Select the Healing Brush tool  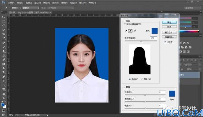point(4,42)
